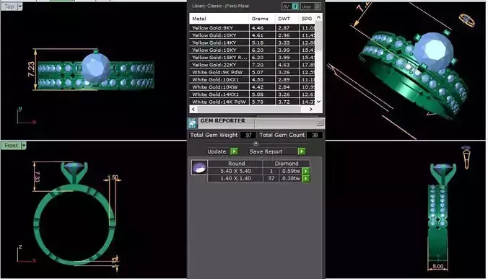Click the 5.00 dimension in the side viewport

point(438,266)
